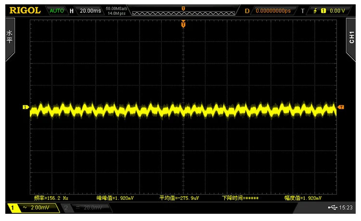Select the 下降时间=***** measurement

pyautogui.click(x=240, y=198)
